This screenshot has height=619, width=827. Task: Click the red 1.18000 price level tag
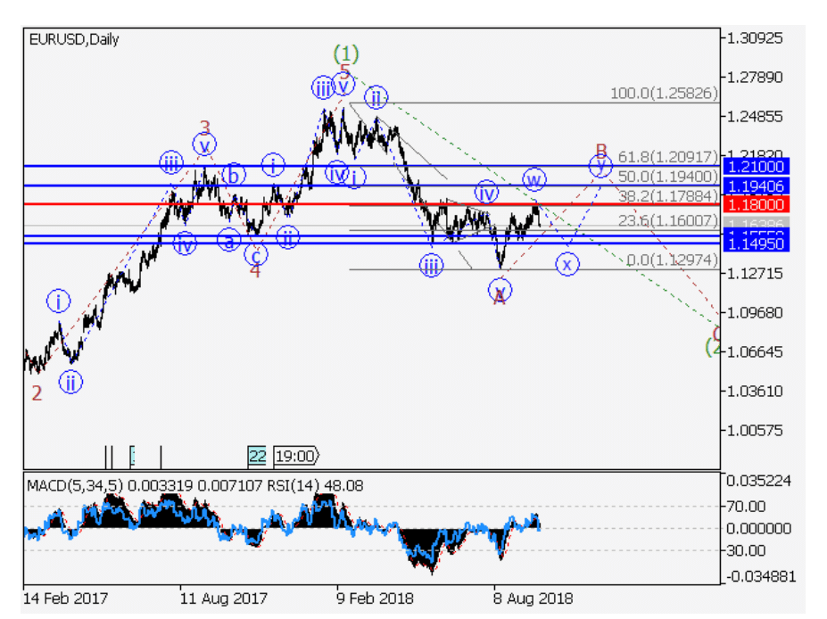point(754,204)
